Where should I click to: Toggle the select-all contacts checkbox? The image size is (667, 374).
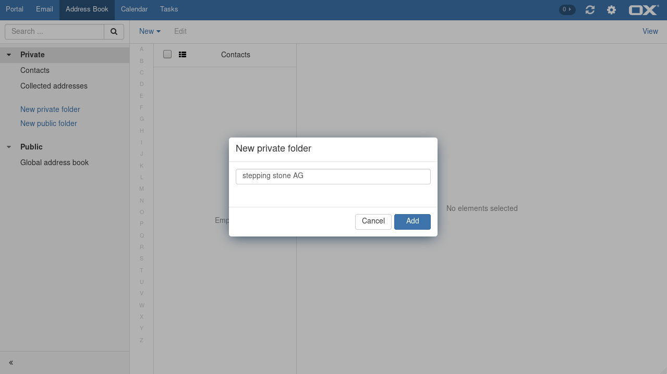[x=167, y=54]
